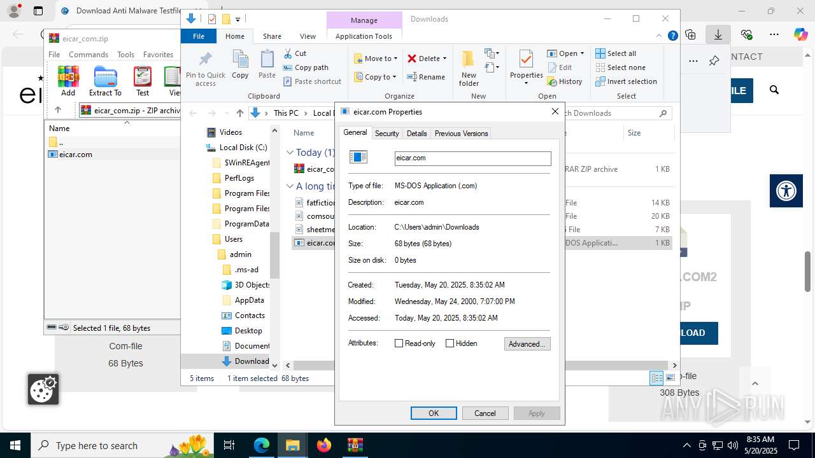Collapse the Today group in file list
Viewport: 815px width, 458px height.
pyautogui.click(x=290, y=153)
